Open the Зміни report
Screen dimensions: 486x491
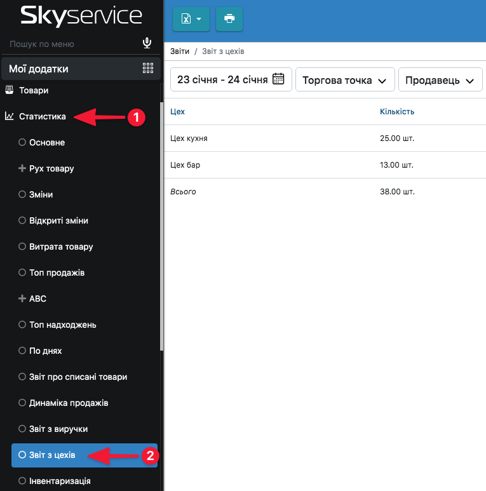[41, 194]
